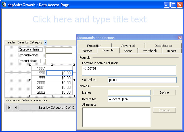Screen dimensions: 184x132
Task: Click the CategoryName text box
Action: pyautogui.click(x=59, y=50)
